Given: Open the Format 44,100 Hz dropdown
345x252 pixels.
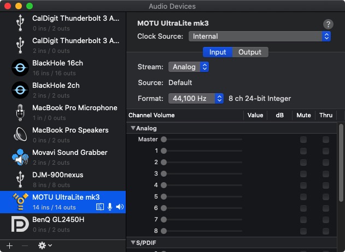Looking at the screenshot, I should [196, 99].
